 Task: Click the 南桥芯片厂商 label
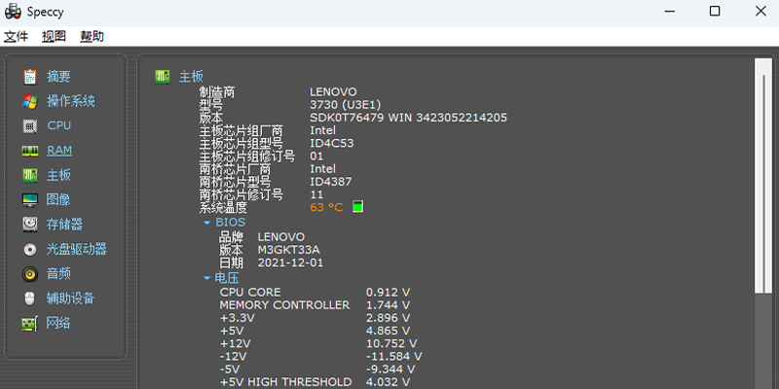pos(235,169)
